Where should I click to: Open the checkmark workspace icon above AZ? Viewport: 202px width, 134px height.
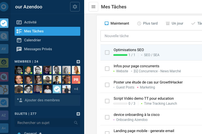coord(4,102)
